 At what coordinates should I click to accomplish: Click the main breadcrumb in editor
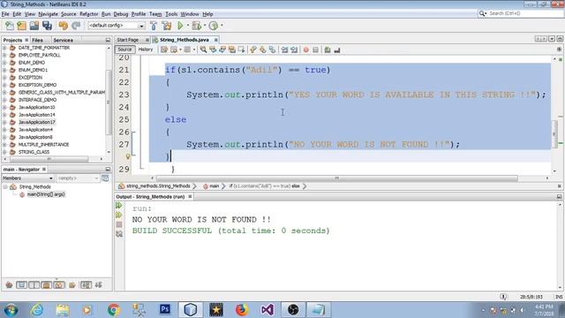[x=214, y=186]
